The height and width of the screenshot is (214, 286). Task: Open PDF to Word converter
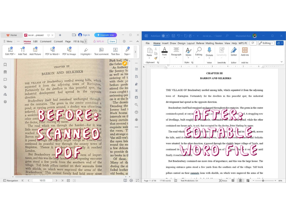coord(52,51)
